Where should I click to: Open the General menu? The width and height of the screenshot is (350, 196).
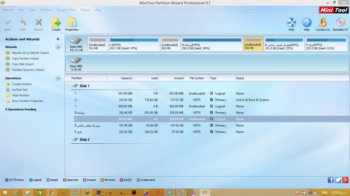[8, 10]
